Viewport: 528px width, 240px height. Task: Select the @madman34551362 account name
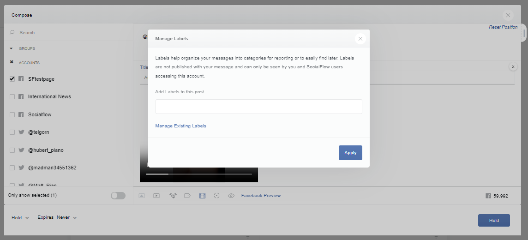[52, 168]
